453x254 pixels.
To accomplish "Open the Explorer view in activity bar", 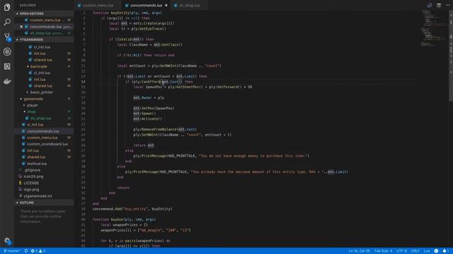I will (x=7, y=7).
